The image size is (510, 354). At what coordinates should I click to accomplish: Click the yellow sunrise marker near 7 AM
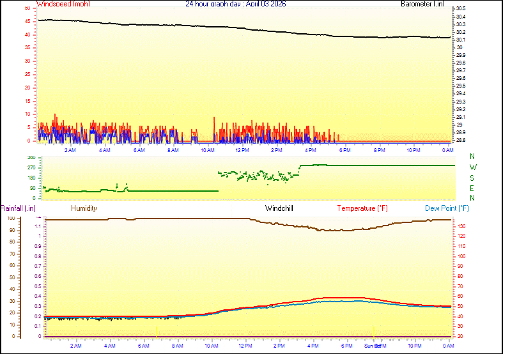pyautogui.click(x=156, y=332)
